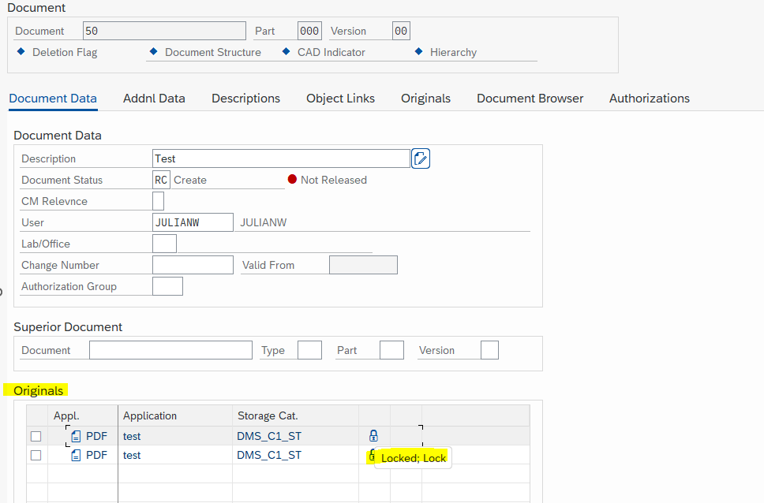
Task: Click the Document Status field showing RC
Action: 161,179
